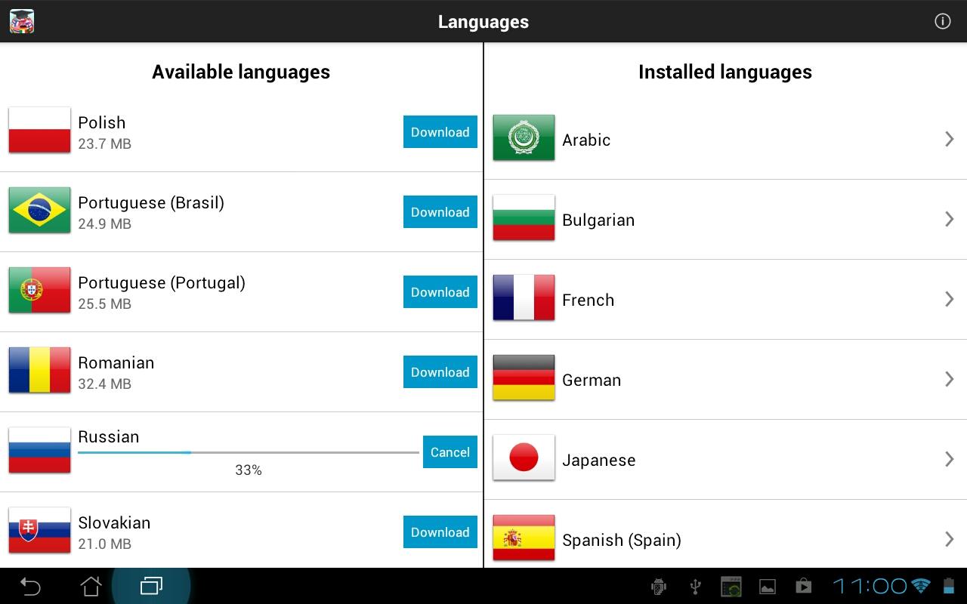The height and width of the screenshot is (604, 967).
Task: Tap the German flag icon
Action: pos(524,378)
